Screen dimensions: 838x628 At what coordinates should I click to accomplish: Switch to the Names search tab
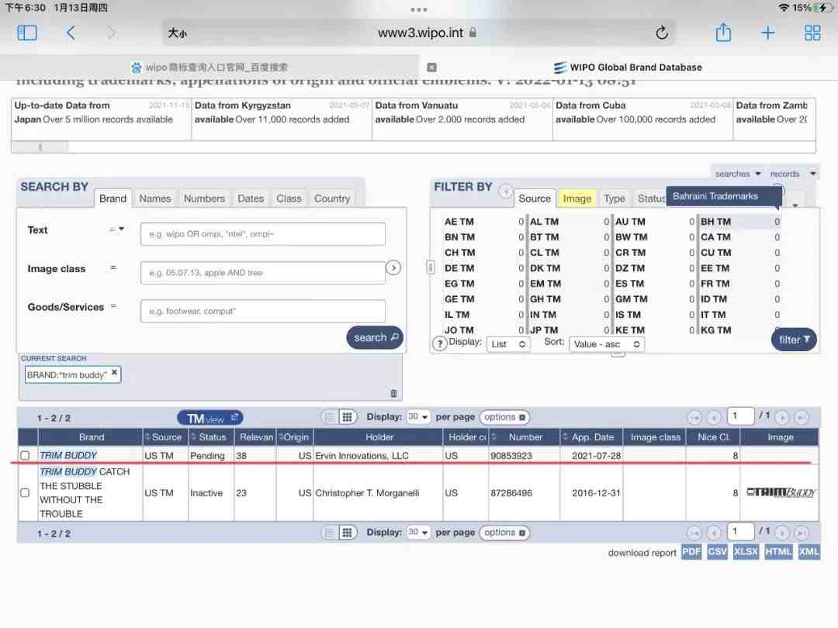coord(155,198)
